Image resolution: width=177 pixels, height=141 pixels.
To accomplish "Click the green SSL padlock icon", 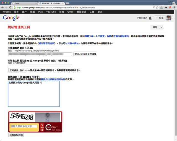I will point(15,7).
